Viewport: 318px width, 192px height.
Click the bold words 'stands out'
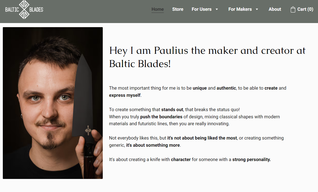click(172, 110)
